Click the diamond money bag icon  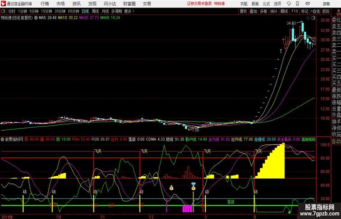coord(194,186)
